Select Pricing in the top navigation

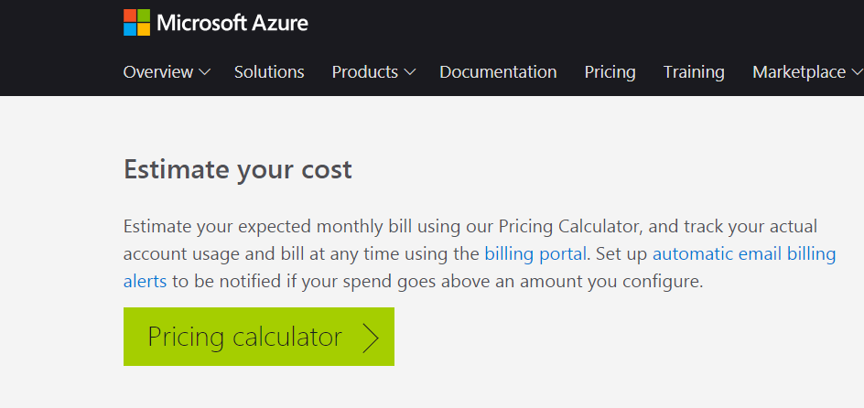pos(610,72)
